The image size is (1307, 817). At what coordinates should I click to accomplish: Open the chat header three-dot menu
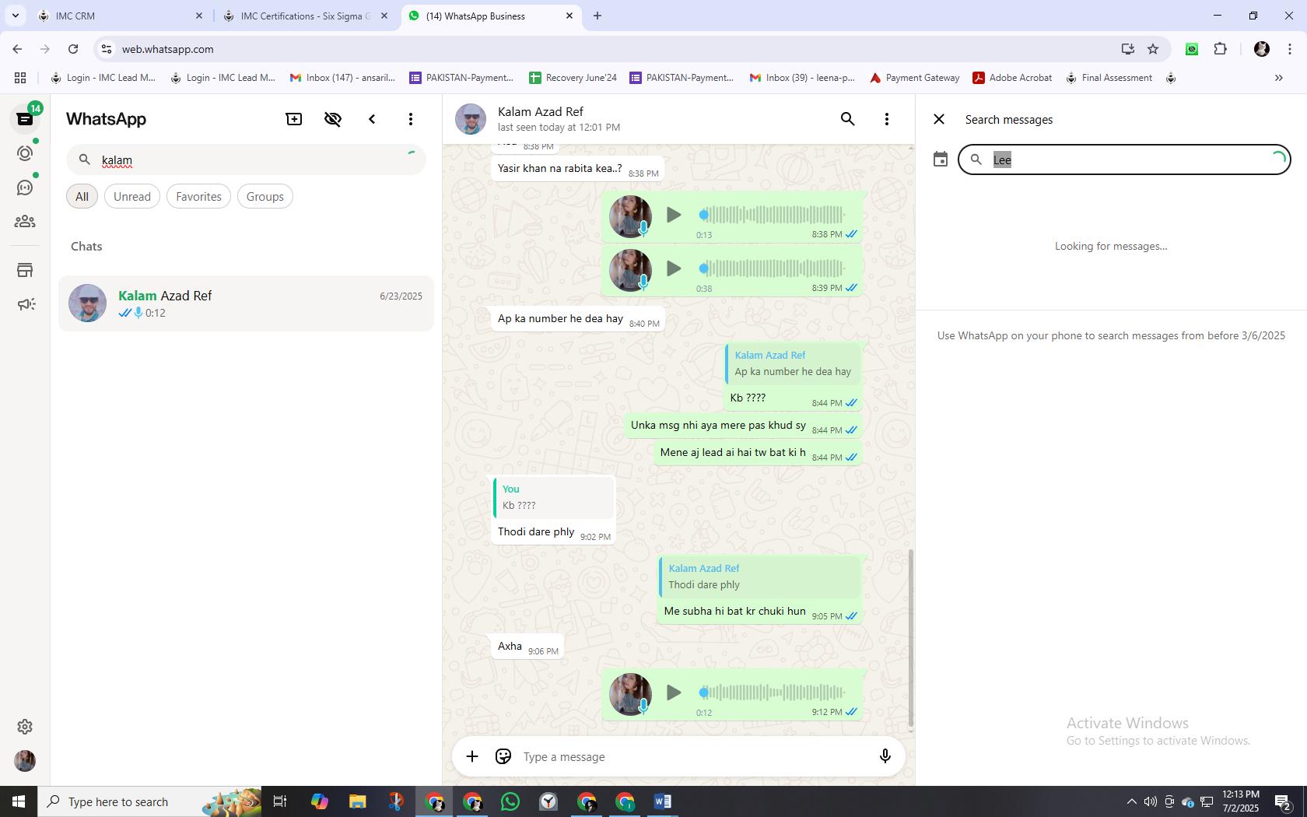point(887,119)
